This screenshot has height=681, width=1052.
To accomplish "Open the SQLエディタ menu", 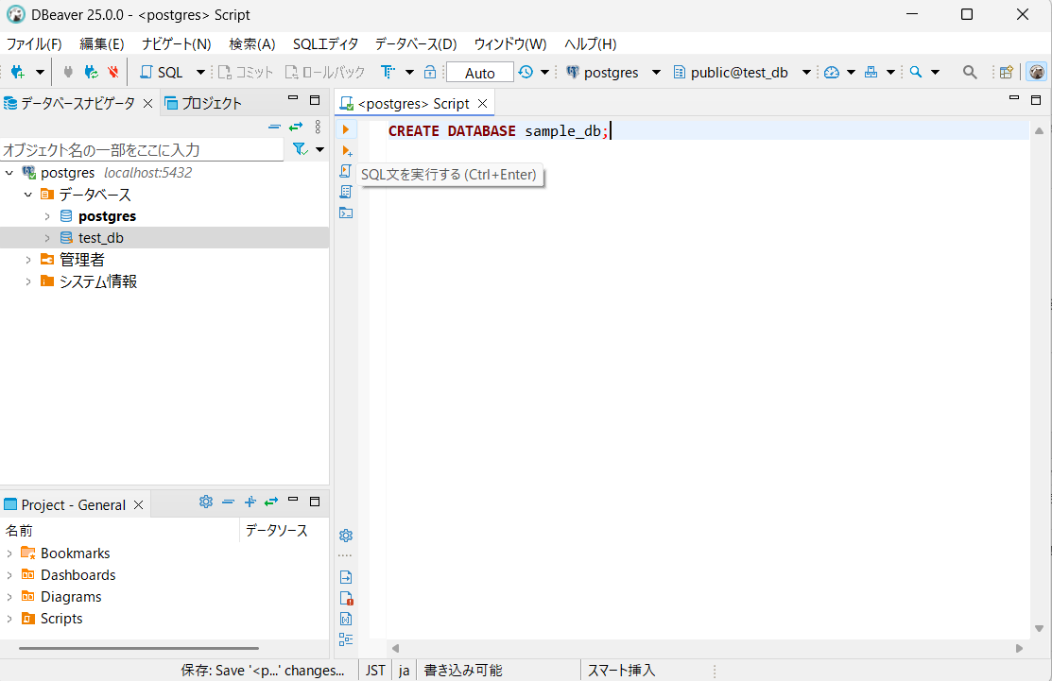I will pos(325,43).
